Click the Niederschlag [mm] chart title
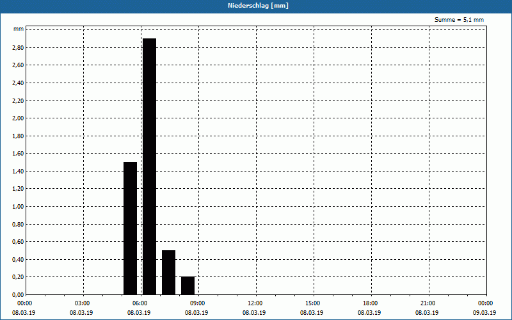This screenshot has height=320, width=512. 258,6
